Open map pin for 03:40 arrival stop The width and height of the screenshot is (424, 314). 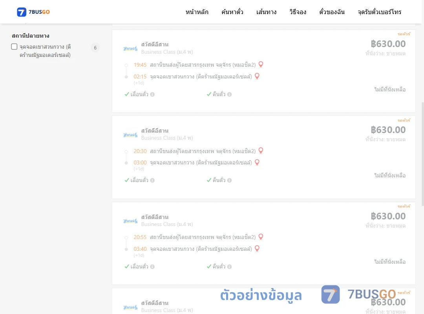pyautogui.click(x=257, y=248)
